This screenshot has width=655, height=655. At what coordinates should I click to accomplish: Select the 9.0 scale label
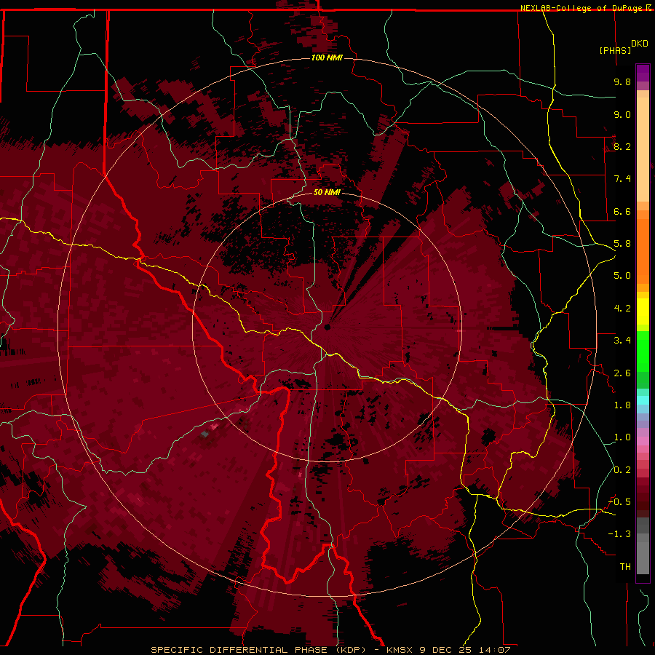(x=622, y=114)
